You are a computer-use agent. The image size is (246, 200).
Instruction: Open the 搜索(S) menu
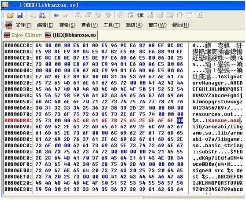(x=67, y=25)
